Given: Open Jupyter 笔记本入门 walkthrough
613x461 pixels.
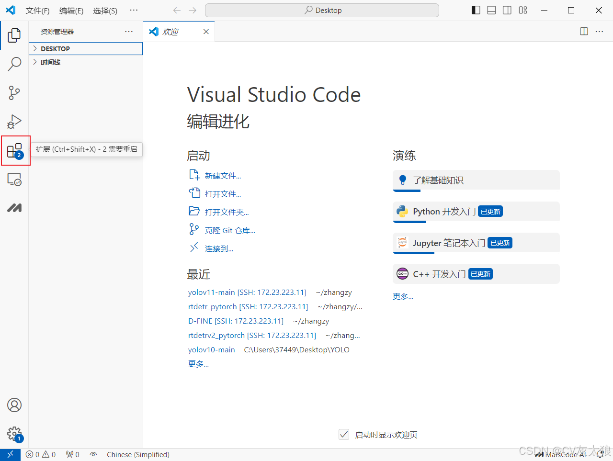Looking at the screenshot, I should (476, 243).
